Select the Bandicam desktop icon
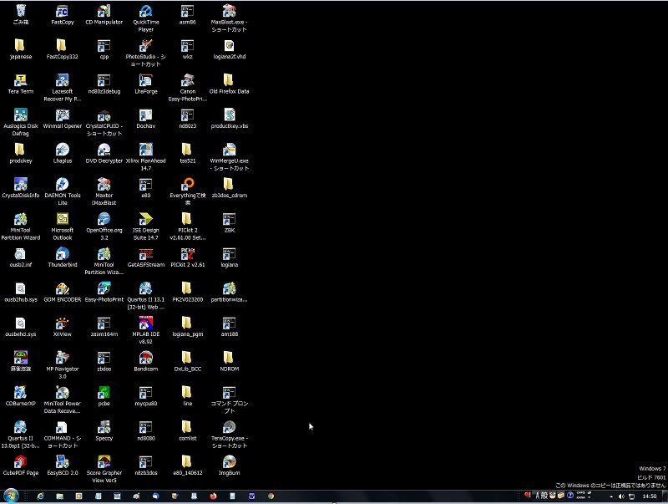This screenshot has width=668, height=504. click(x=145, y=359)
